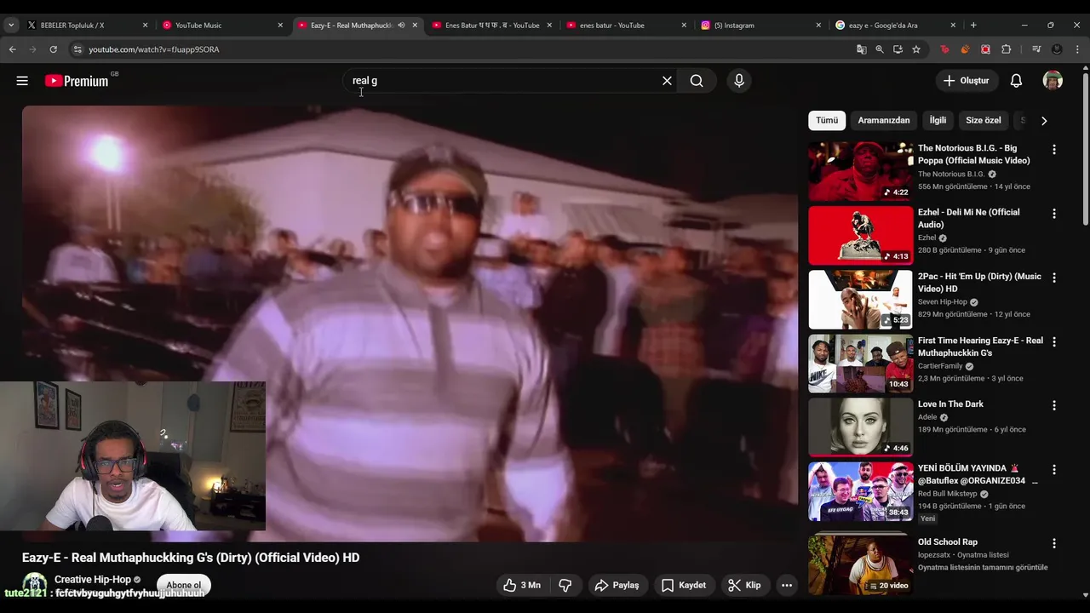
Task: View site information icon in address bar
Action: coord(77,49)
